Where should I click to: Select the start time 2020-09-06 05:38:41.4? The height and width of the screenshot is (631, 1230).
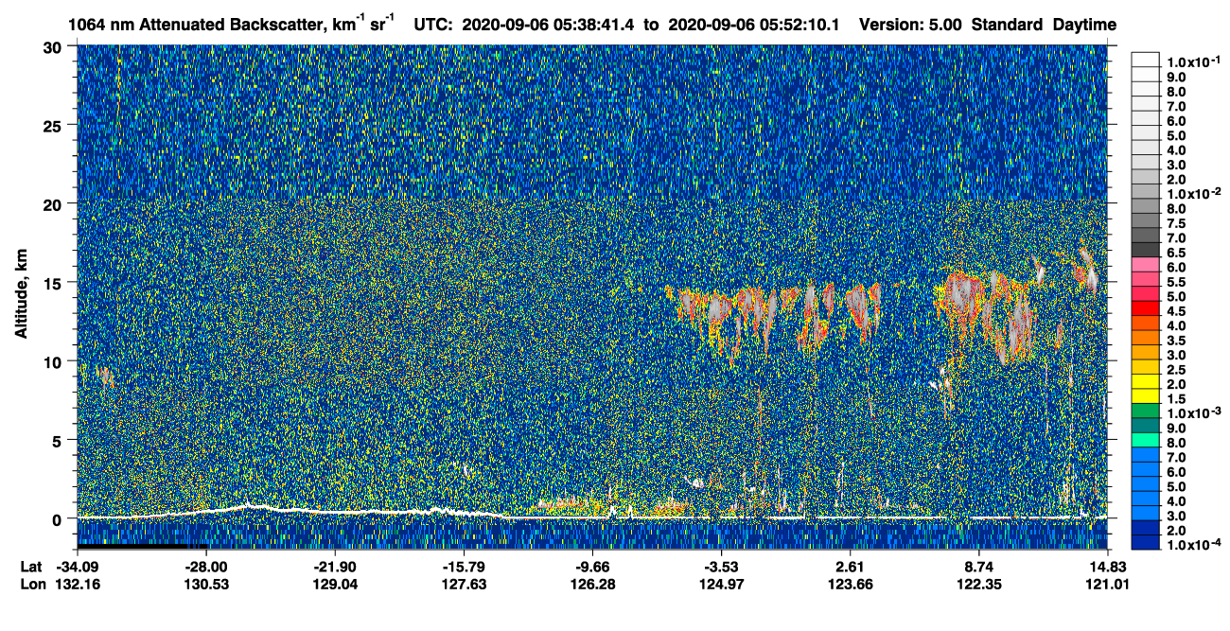tap(548, 25)
